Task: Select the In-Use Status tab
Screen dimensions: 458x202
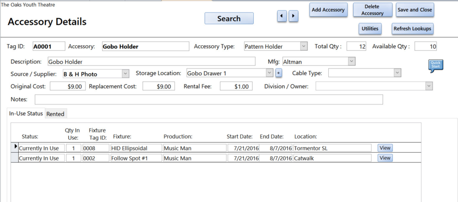Action: [26, 113]
